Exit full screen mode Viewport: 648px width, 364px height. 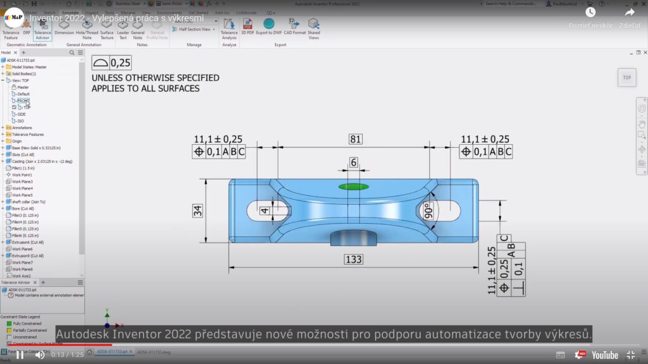tap(631, 355)
